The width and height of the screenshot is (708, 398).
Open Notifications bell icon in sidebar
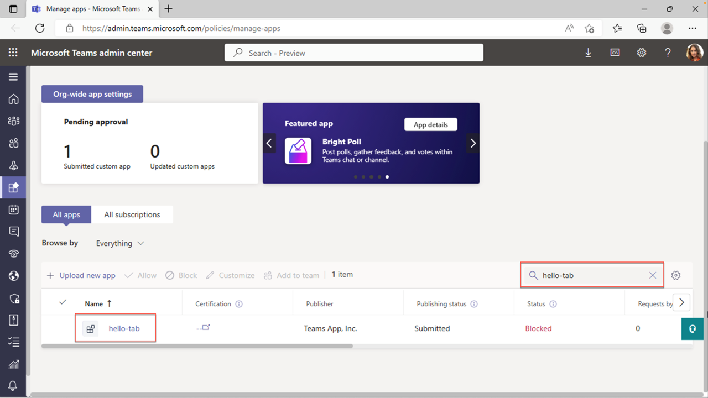click(14, 386)
